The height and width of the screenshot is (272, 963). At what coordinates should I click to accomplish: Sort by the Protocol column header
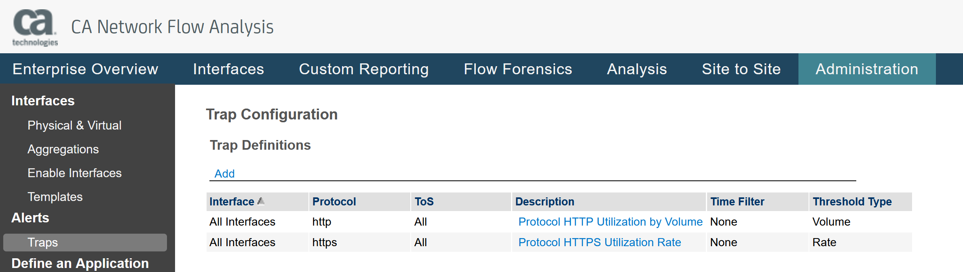[x=334, y=202]
